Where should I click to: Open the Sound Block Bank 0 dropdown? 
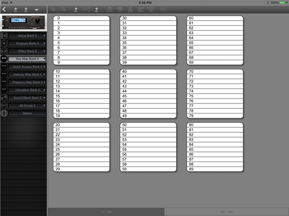click(x=27, y=98)
